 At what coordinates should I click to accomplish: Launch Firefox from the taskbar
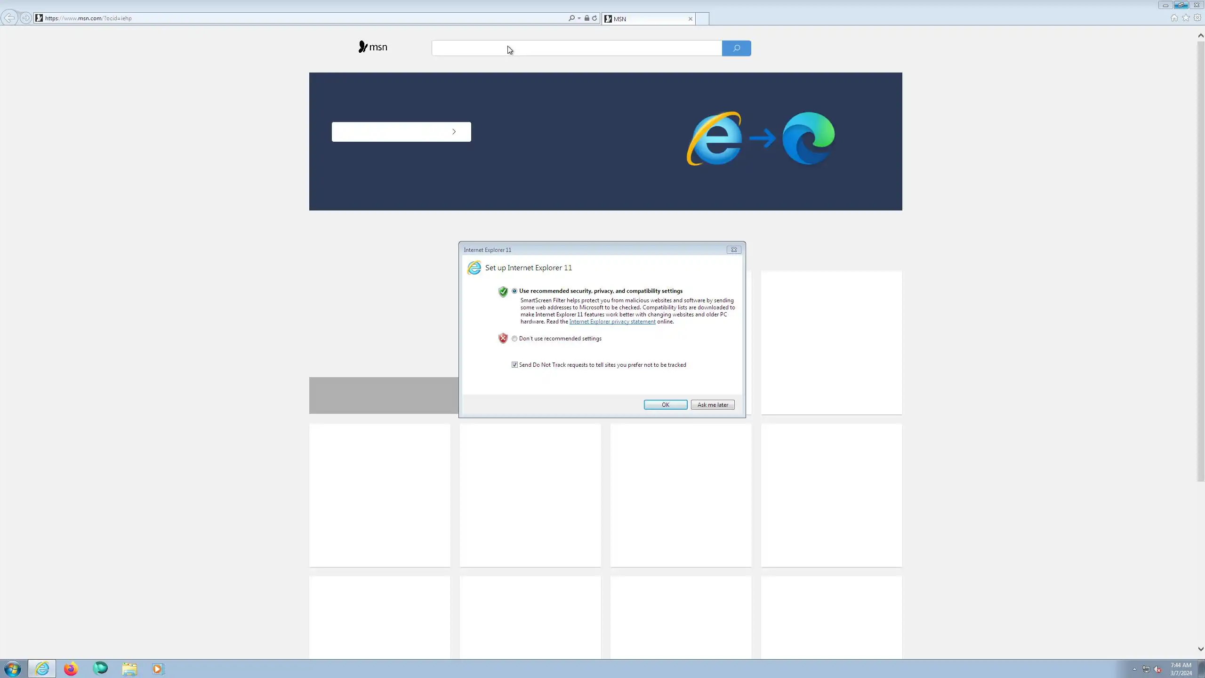point(71,669)
